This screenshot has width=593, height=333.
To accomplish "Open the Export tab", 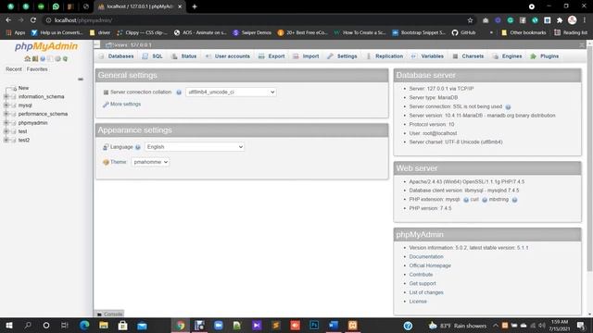I will coord(271,56).
